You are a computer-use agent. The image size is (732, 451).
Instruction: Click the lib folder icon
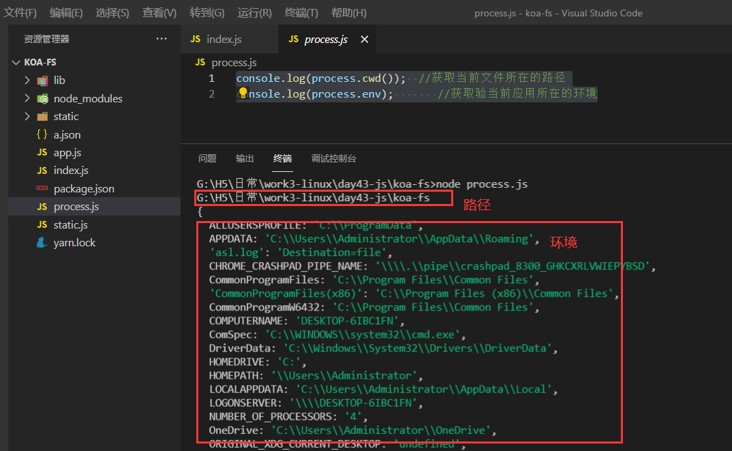click(42, 81)
